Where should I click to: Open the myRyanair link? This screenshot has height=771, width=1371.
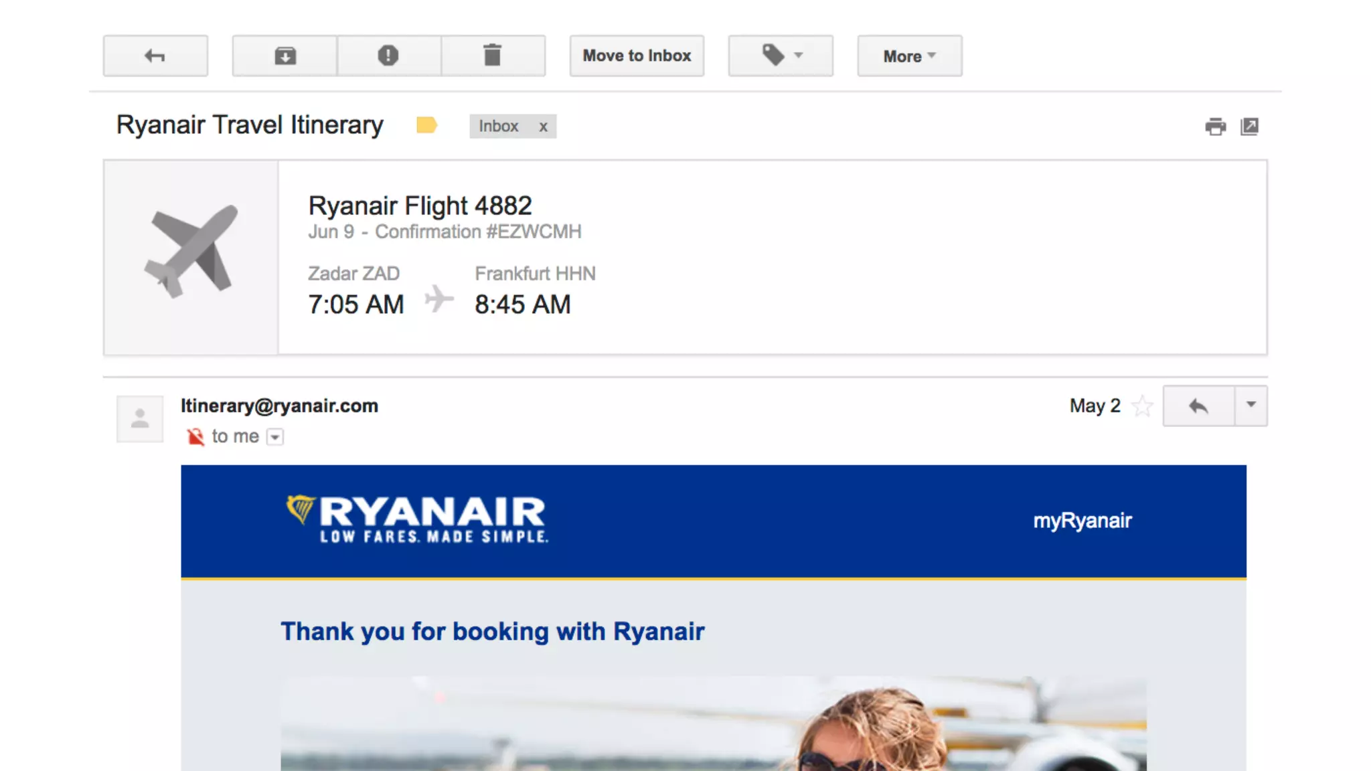[x=1082, y=521]
